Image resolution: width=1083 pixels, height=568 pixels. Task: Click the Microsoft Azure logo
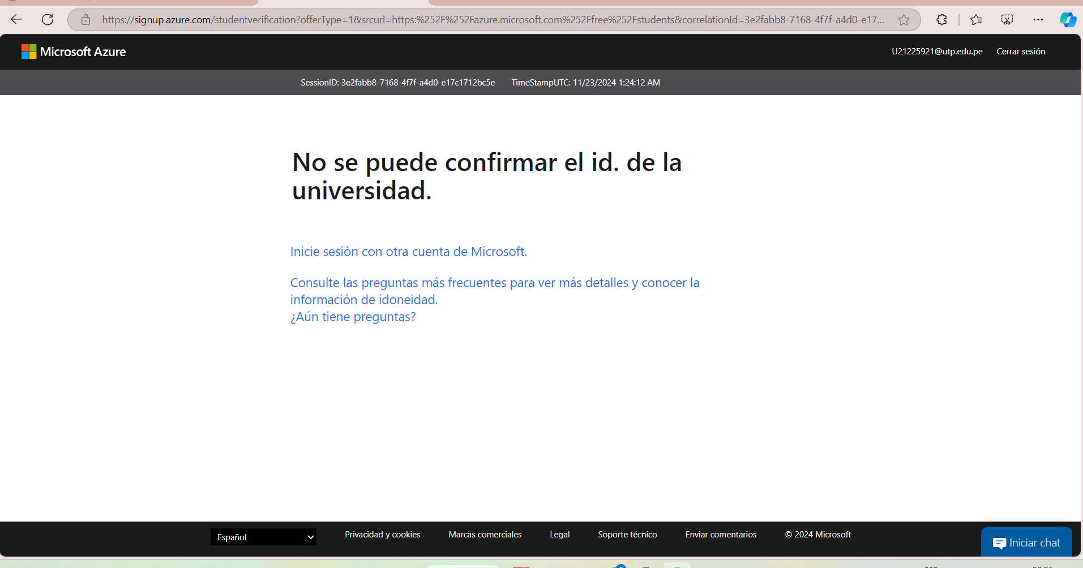pyautogui.click(x=73, y=51)
